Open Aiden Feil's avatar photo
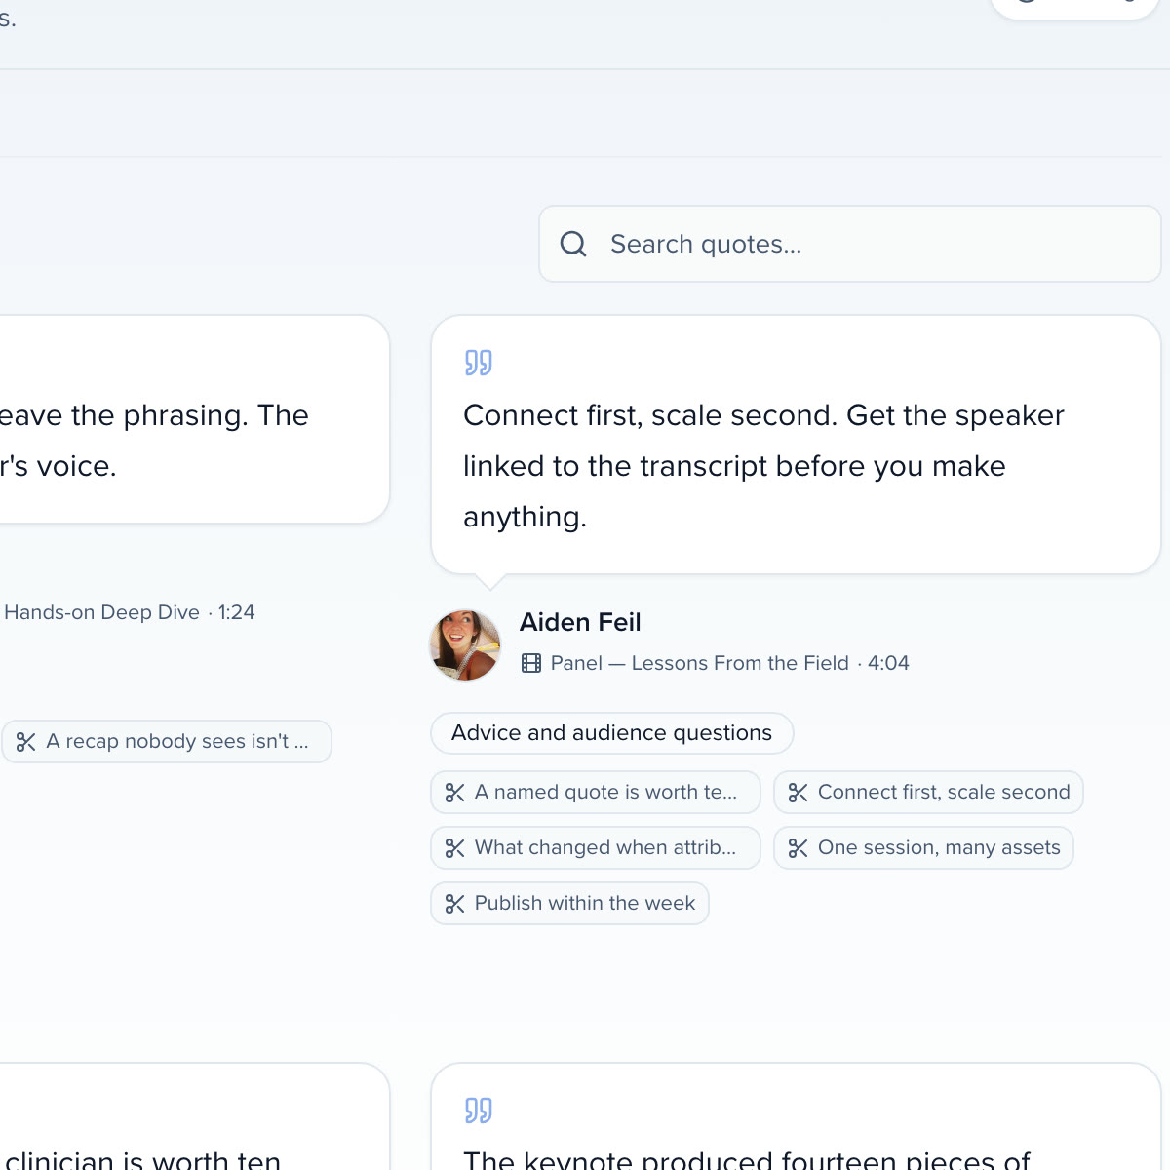The height and width of the screenshot is (1170, 1170). [x=465, y=644]
